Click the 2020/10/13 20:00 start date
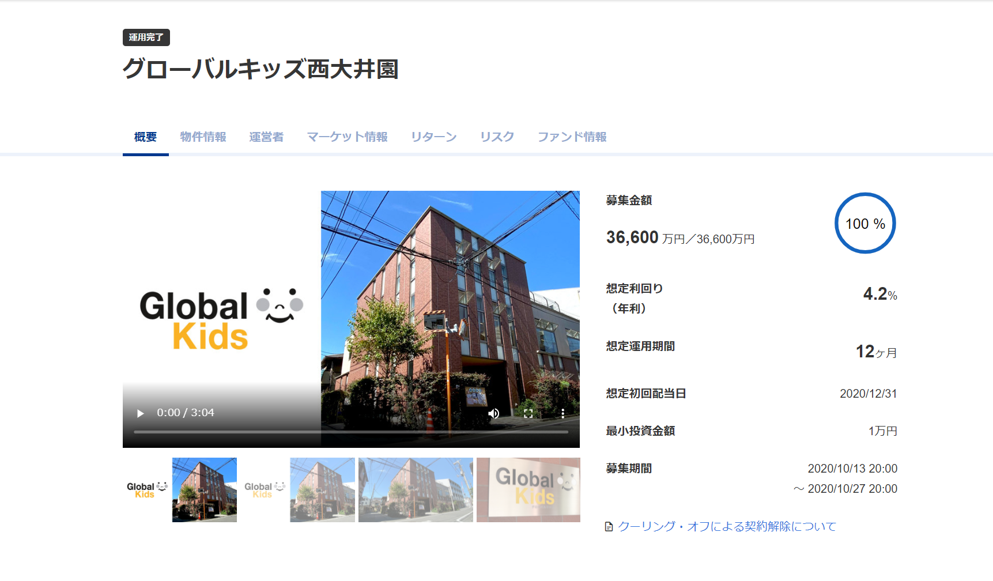The image size is (993, 581). click(x=852, y=469)
